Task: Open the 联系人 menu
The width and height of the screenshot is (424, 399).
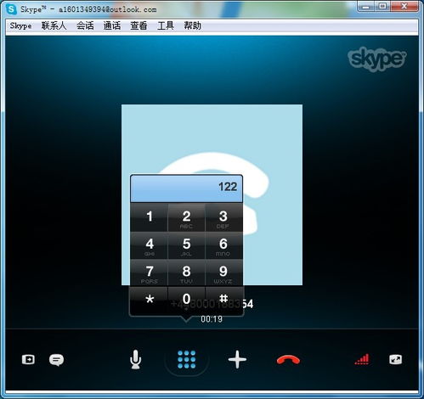Action: (54, 25)
